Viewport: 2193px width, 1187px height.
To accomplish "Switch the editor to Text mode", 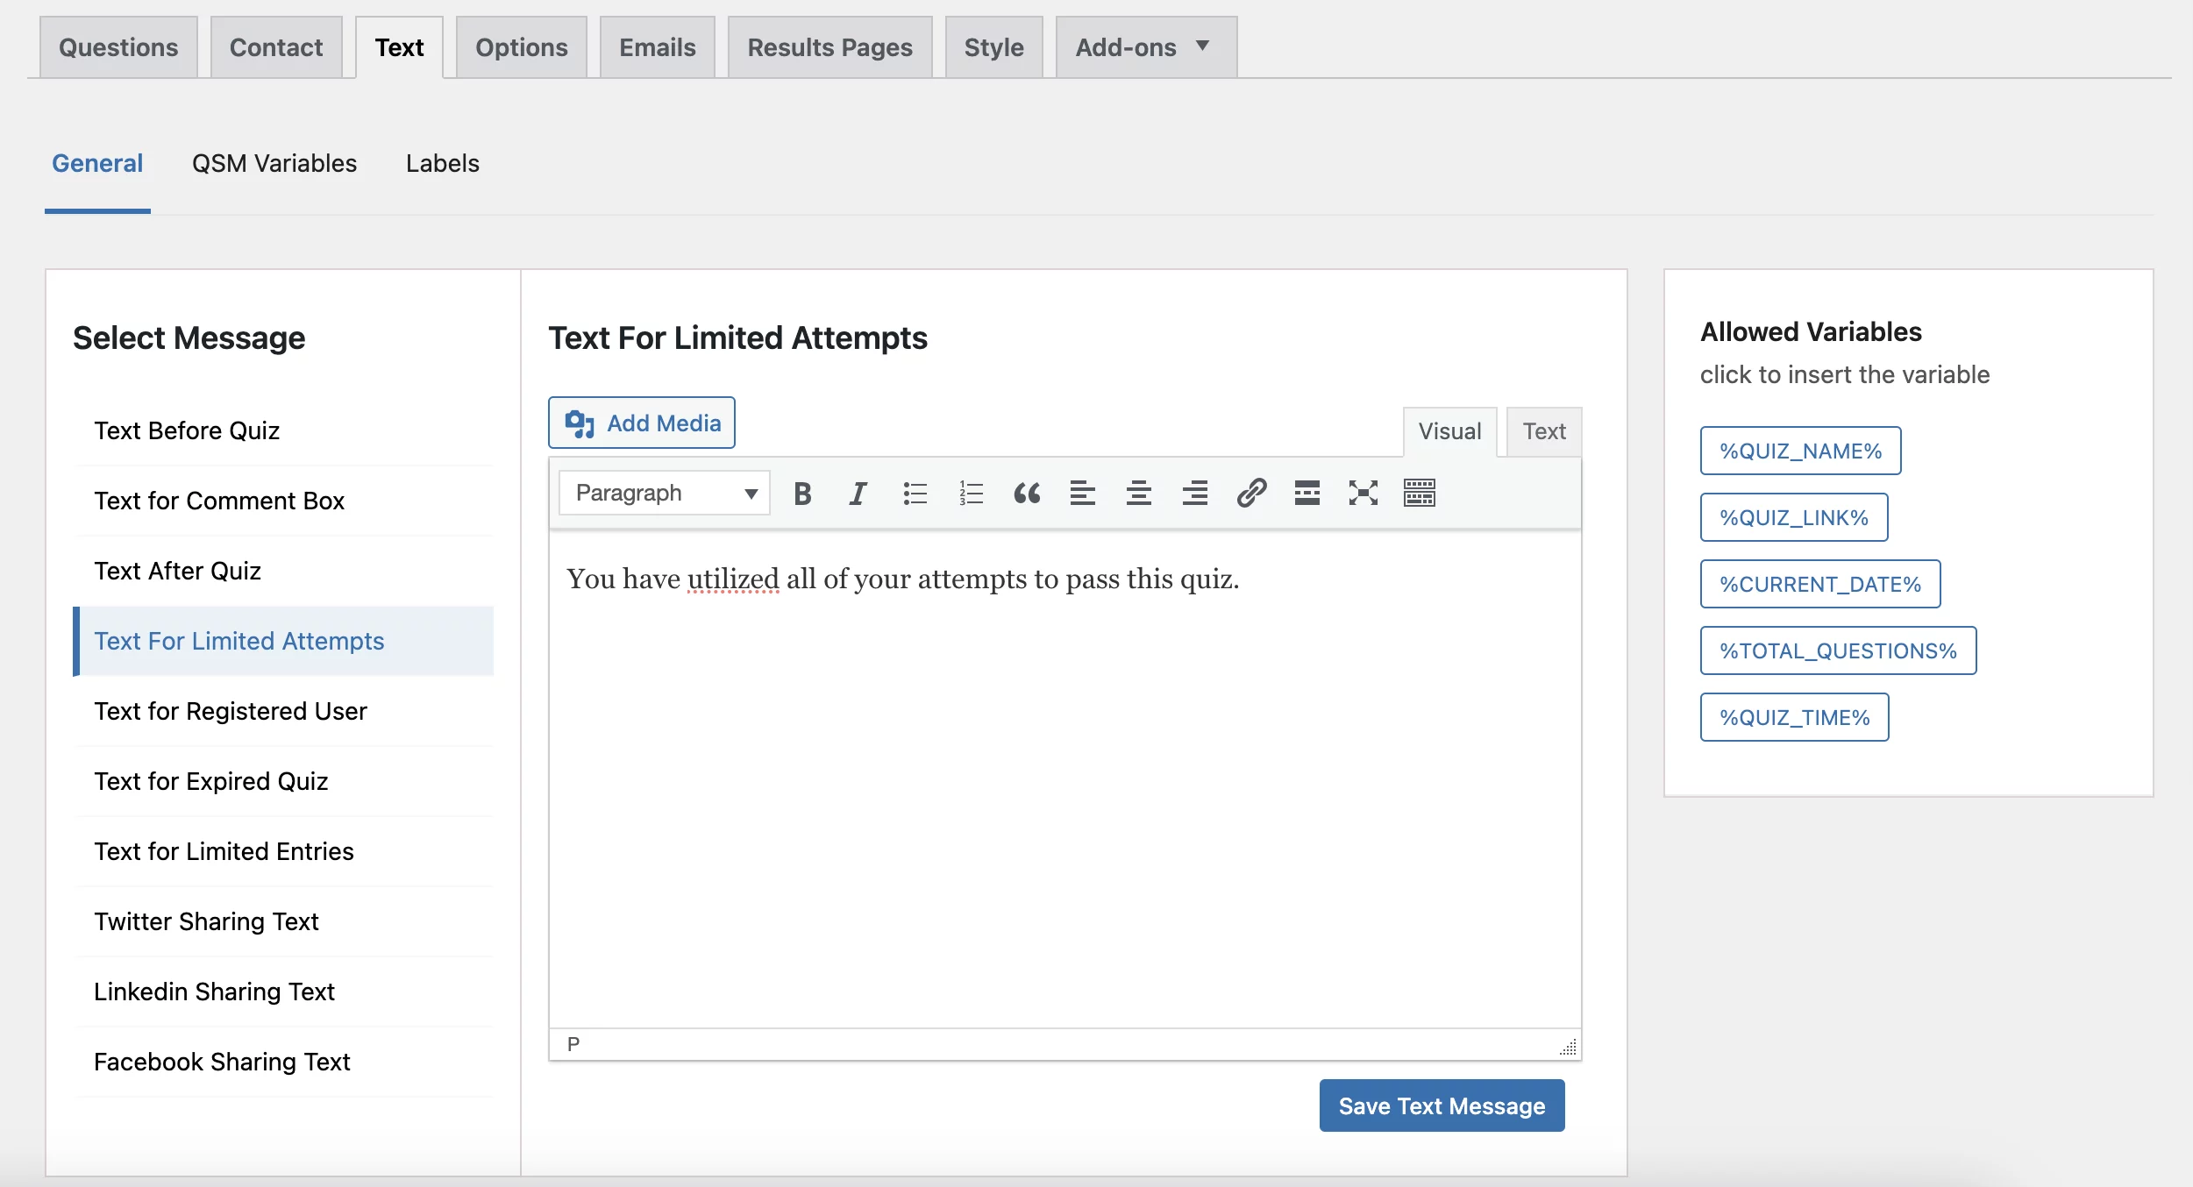I will tap(1544, 430).
